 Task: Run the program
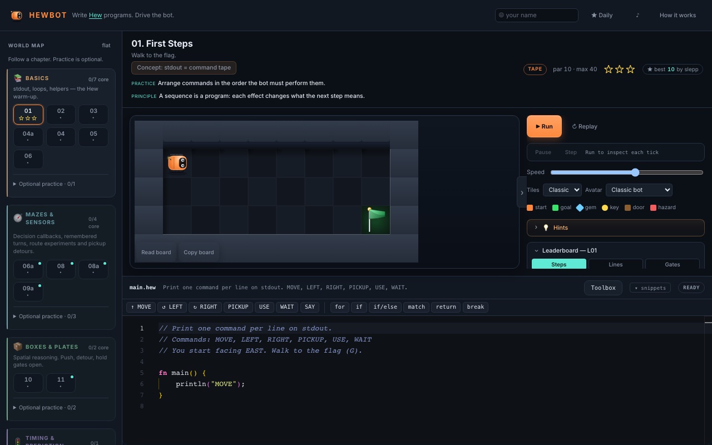(545, 126)
